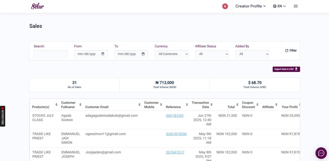Open the EN language dropdown
Image resolution: width=329 pixels, height=161 pixels.
pos(282,6)
